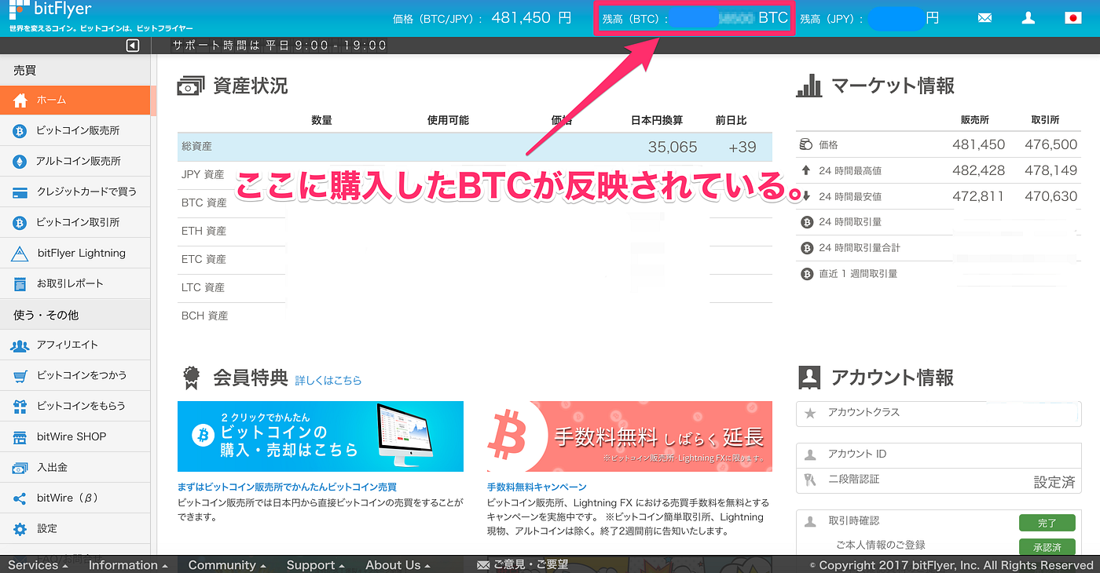Go to ホーム in sidebar
This screenshot has width=1100, height=573.
click(75, 100)
